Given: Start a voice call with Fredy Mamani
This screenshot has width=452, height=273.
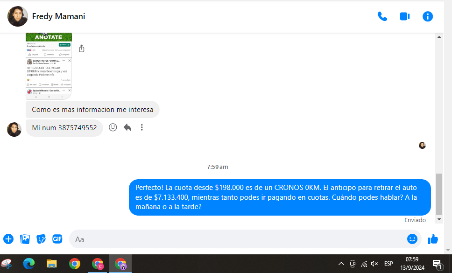Looking at the screenshot, I should point(382,16).
